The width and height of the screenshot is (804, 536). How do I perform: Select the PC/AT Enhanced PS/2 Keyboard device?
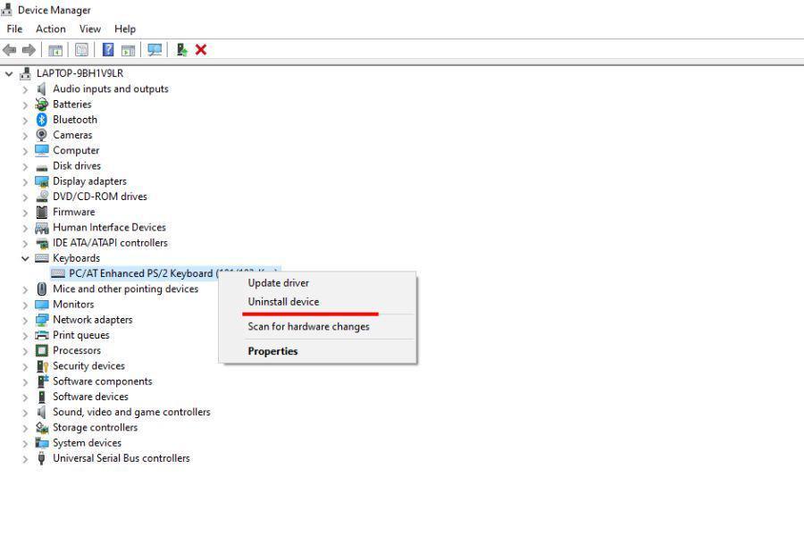141,273
